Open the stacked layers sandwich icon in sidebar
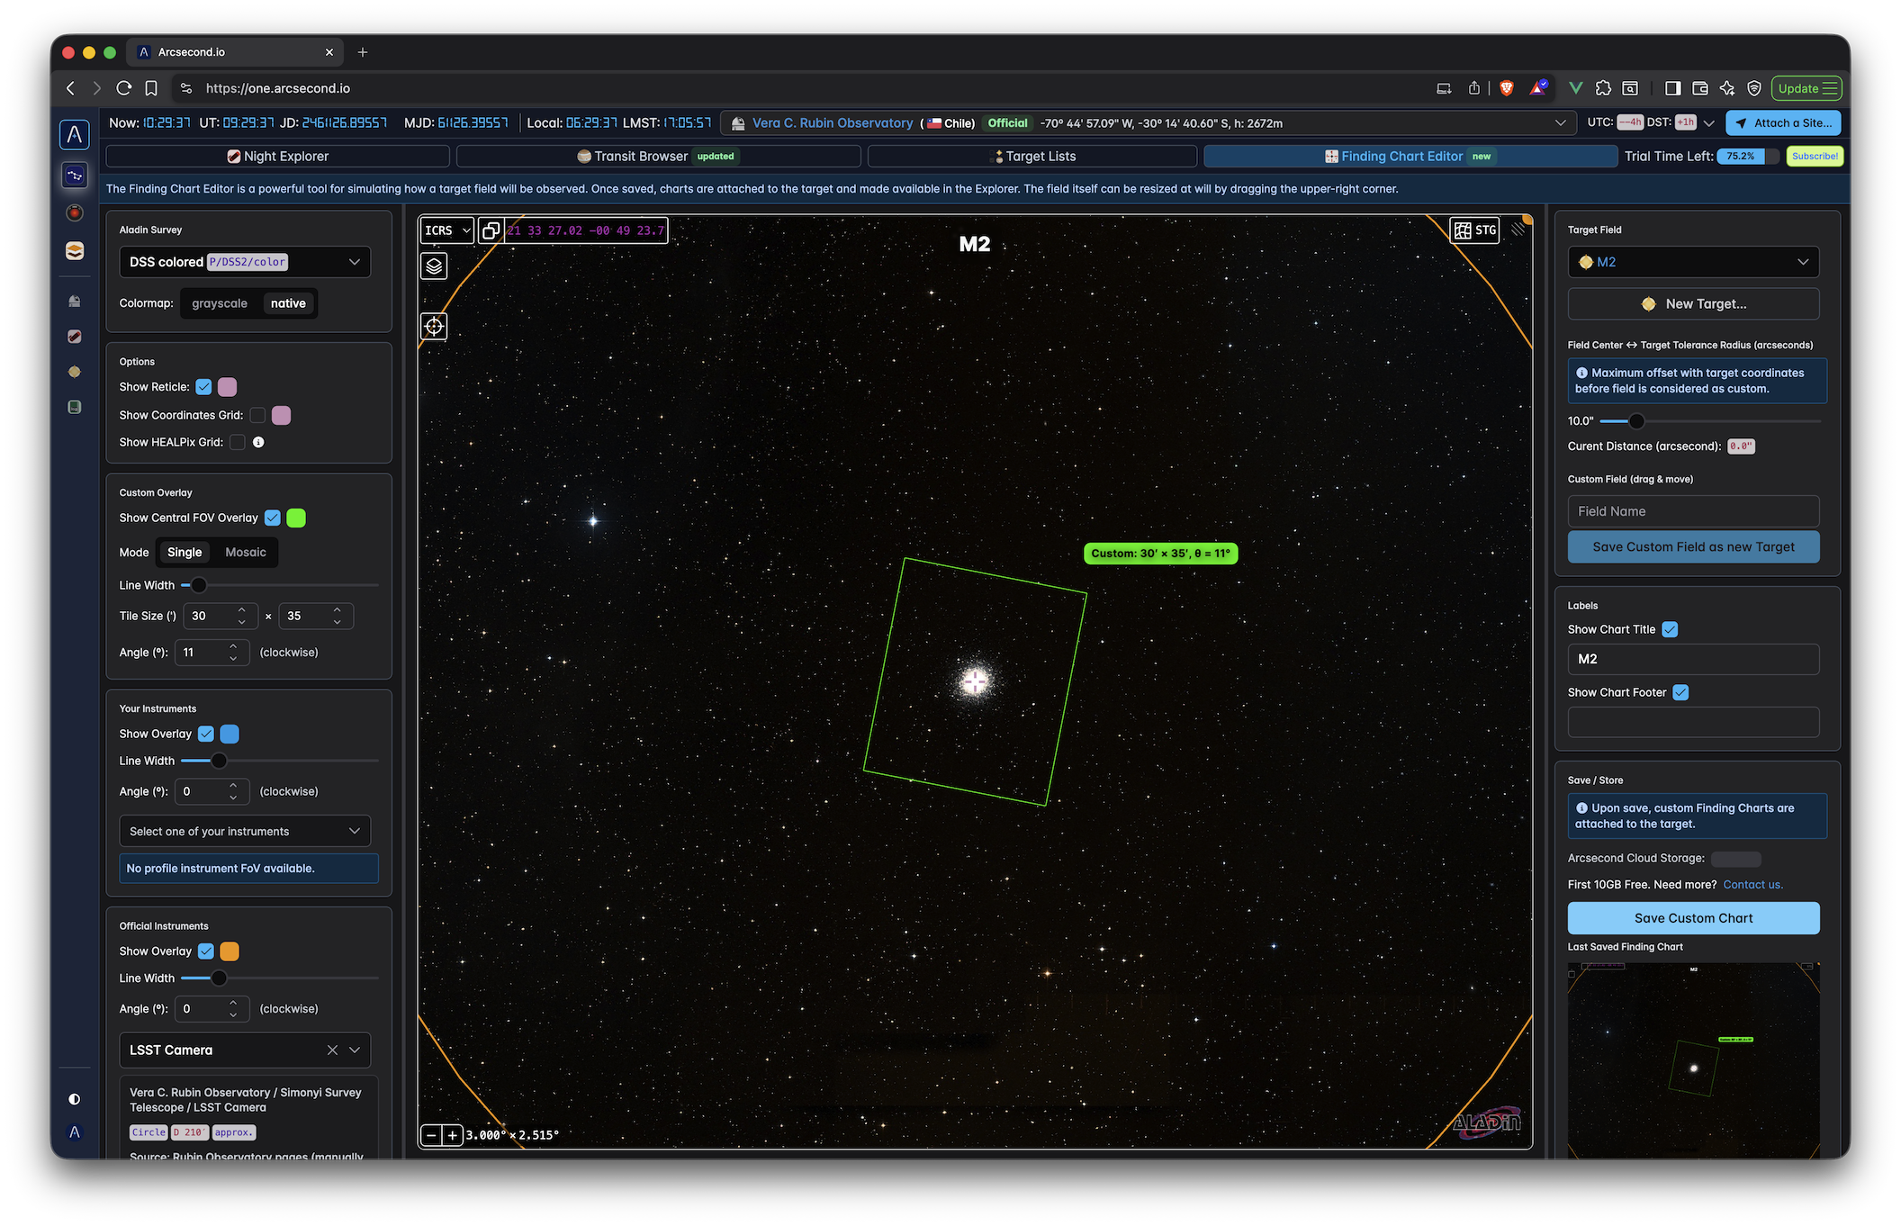 click(75, 251)
